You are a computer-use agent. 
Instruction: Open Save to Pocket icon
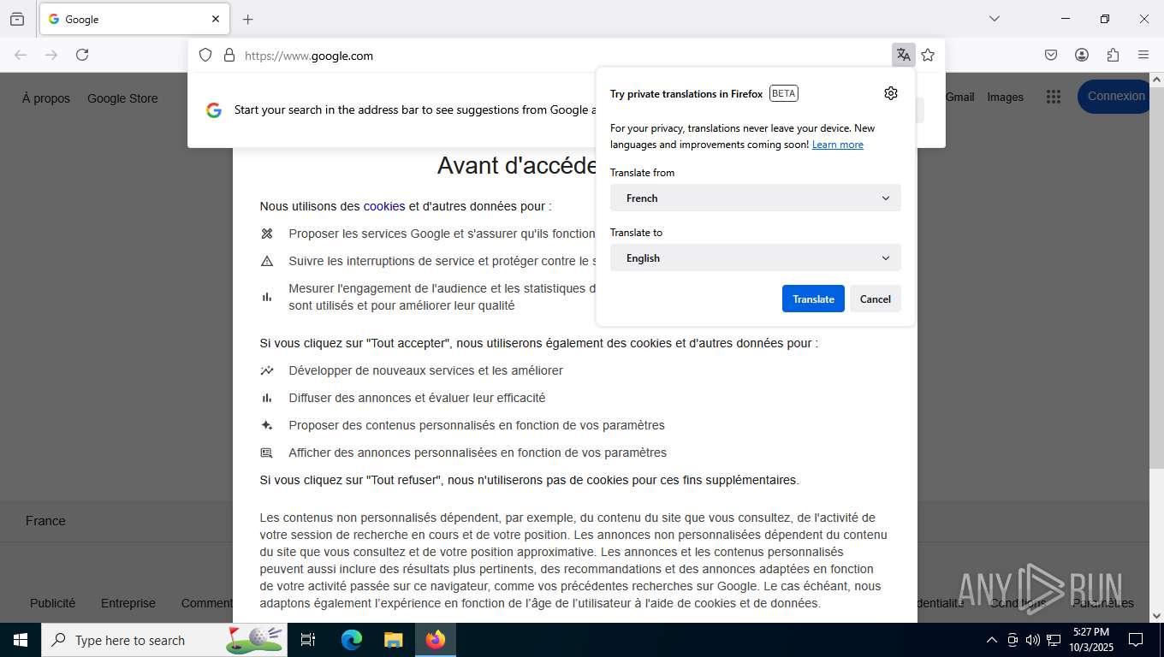(x=1051, y=55)
